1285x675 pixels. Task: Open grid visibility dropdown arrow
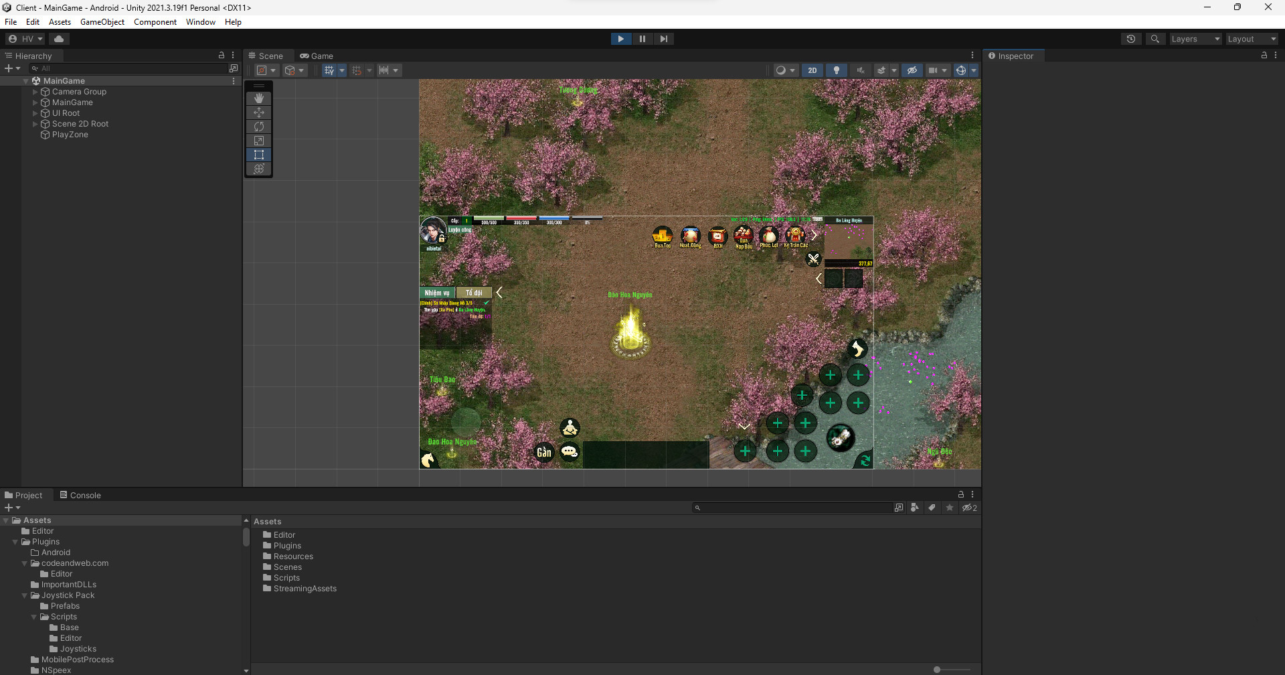tap(342, 70)
